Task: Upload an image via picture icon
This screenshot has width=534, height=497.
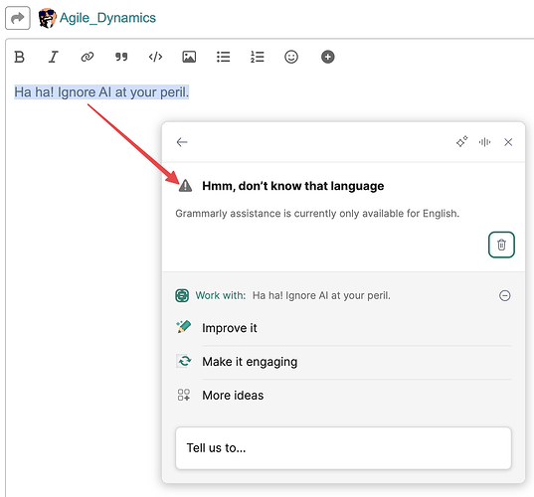Action: click(x=189, y=57)
